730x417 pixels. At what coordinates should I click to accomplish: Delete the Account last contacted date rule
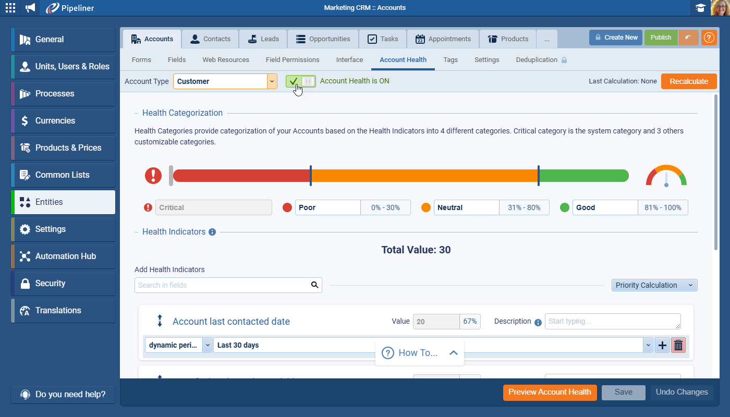(x=678, y=345)
